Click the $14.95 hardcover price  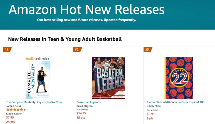81,113
